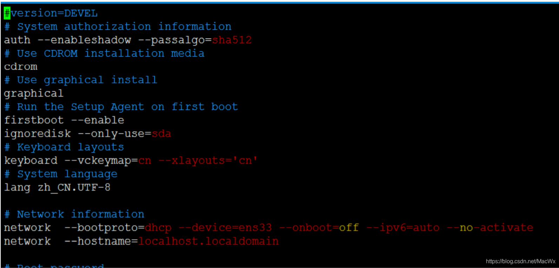This screenshot has height=268, width=559.
Task: Click the '# System language' comment
Action: (61, 174)
